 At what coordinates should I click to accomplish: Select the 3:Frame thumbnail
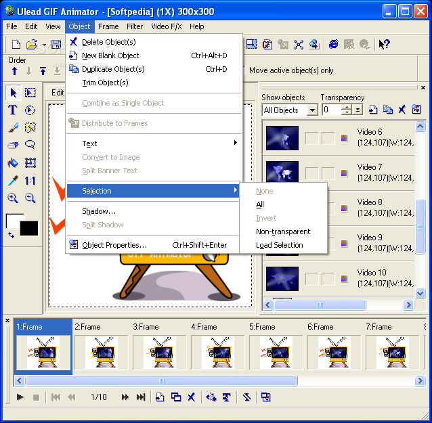(159, 353)
